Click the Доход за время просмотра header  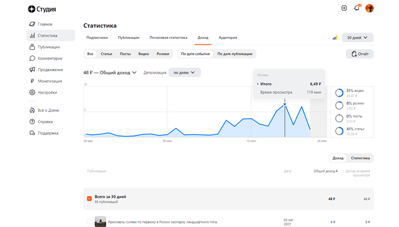[357, 173]
